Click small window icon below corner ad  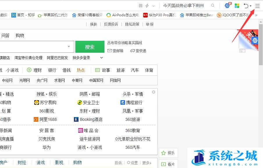[242, 51]
